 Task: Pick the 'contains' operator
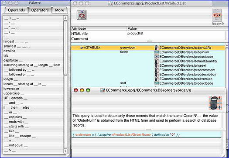pyautogui.click(x=15, y=117)
